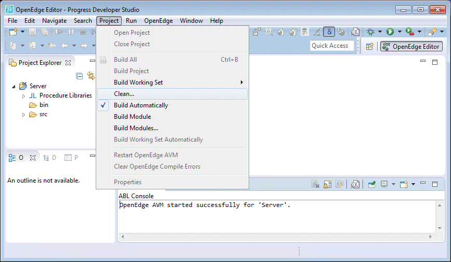Open the External Tools dropdown arrow
This screenshot has width=451, height=262.
pos(419,32)
